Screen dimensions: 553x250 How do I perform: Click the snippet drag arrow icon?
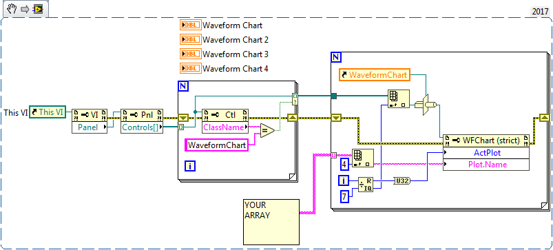click(24, 9)
